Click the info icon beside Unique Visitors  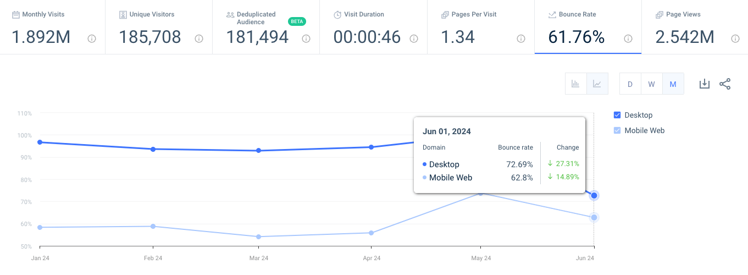[x=199, y=38]
